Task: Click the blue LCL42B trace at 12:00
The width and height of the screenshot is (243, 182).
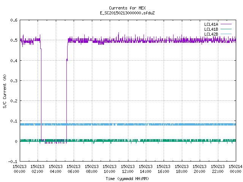Action: tap(128, 124)
